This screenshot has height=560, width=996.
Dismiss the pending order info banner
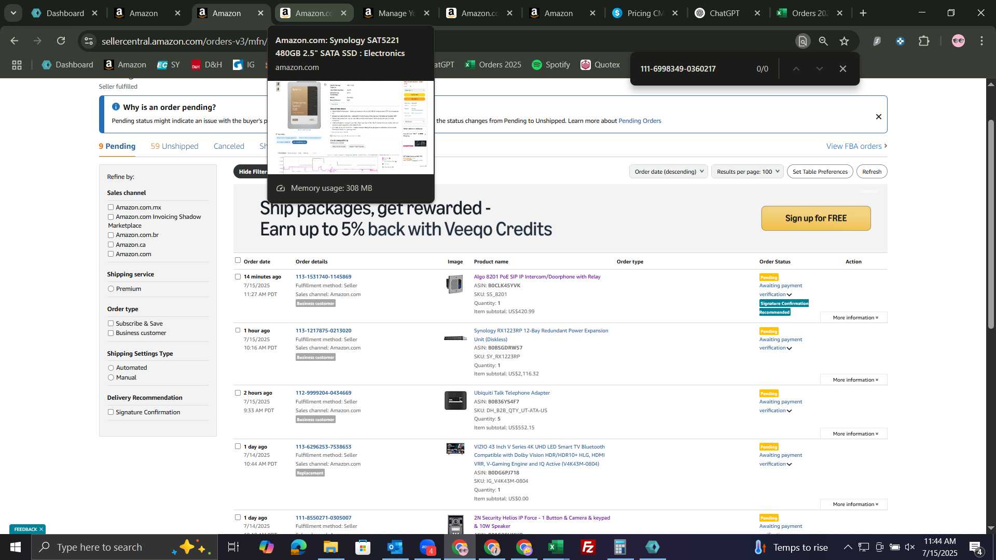[879, 117]
